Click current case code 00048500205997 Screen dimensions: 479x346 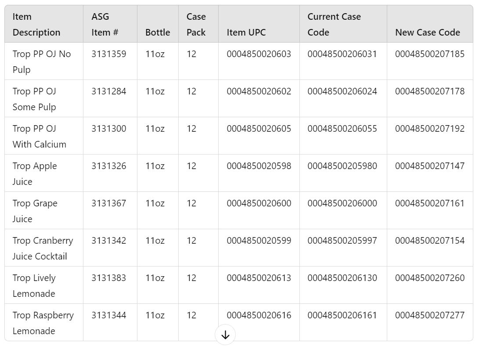[342, 241]
